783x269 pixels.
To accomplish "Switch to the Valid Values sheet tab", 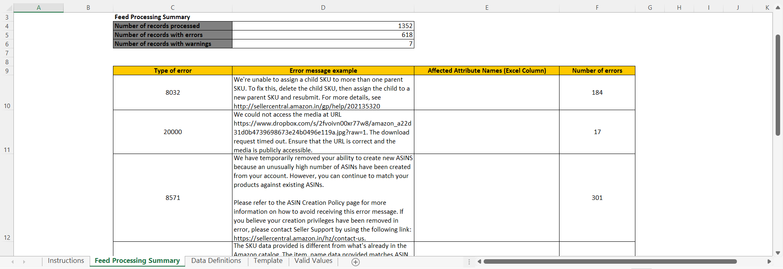I will tap(313, 261).
